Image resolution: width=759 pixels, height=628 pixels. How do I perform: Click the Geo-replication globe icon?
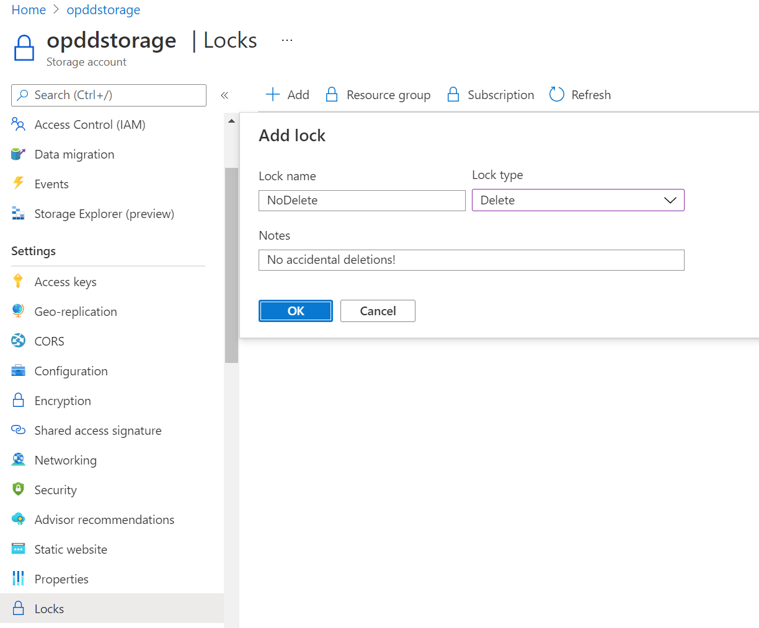(x=18, y=312)
